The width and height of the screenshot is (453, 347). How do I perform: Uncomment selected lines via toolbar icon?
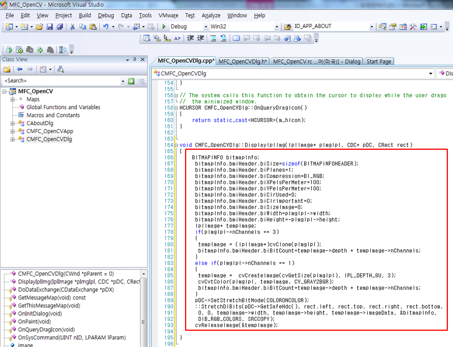pyautogui.click(x=224, y=38)
